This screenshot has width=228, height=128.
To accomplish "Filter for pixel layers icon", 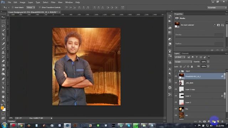I will coord(189,57).
